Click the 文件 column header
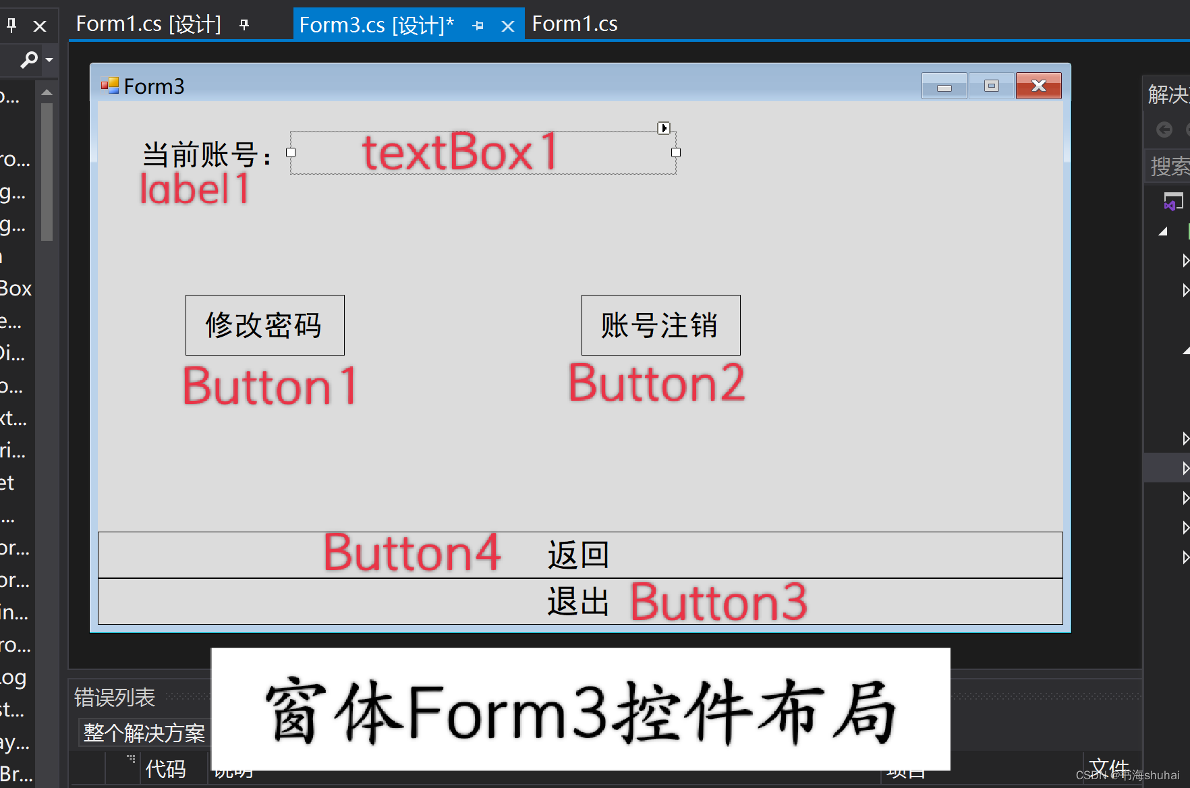The height and width of the screenshot is (788, 1190). click(x=1109, y=768)
